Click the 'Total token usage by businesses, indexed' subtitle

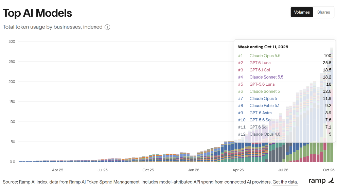(53, 27)
